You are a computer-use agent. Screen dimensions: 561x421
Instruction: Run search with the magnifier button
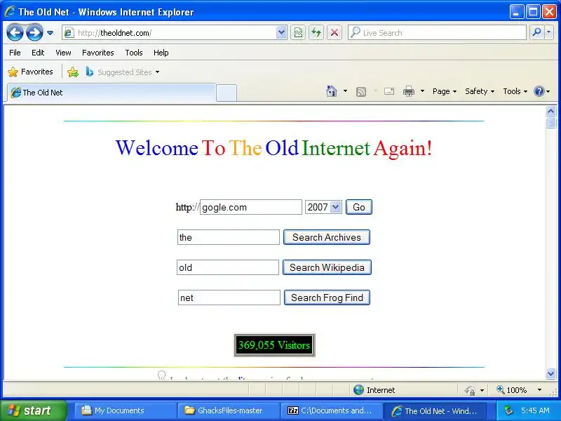point(536,33)
